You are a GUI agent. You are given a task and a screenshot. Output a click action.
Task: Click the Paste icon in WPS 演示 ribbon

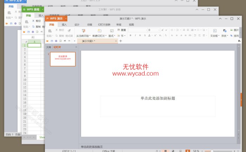(x=50, y=31)
